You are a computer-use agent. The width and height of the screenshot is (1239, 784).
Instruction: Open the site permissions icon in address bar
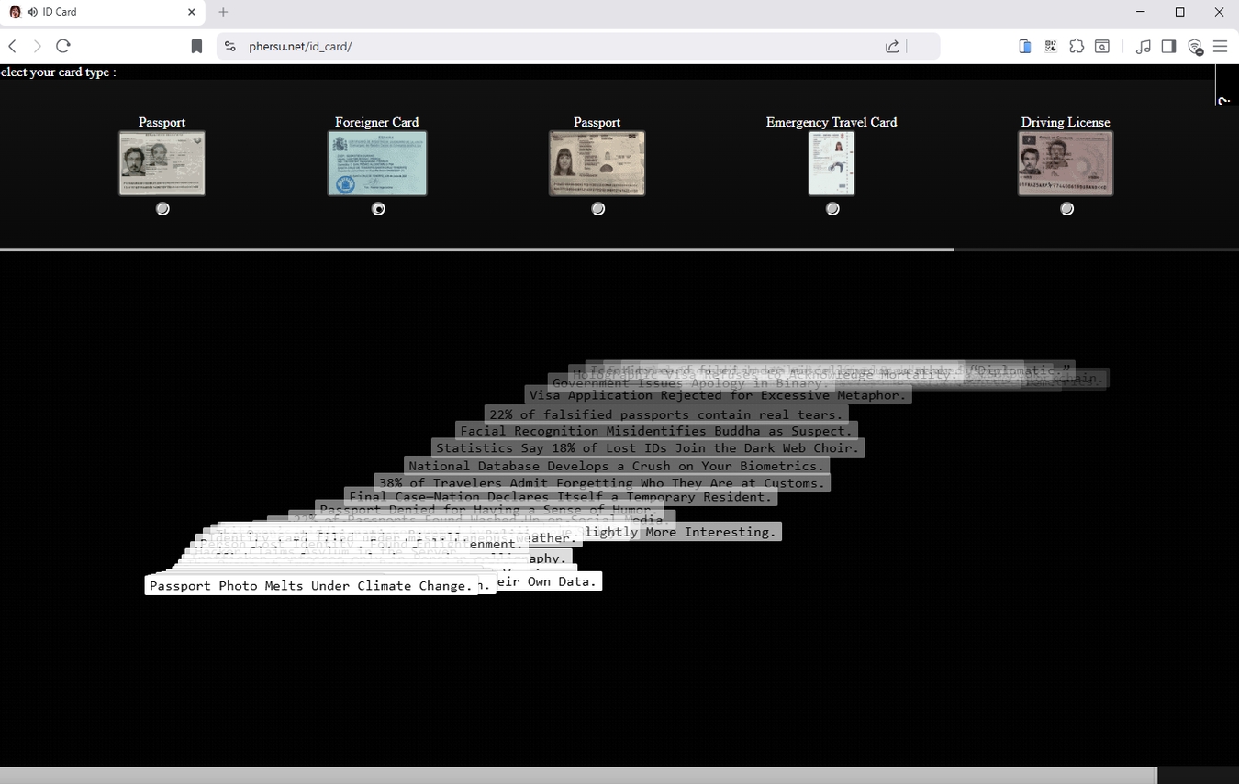pyautogui.click(x=229, y=46)
